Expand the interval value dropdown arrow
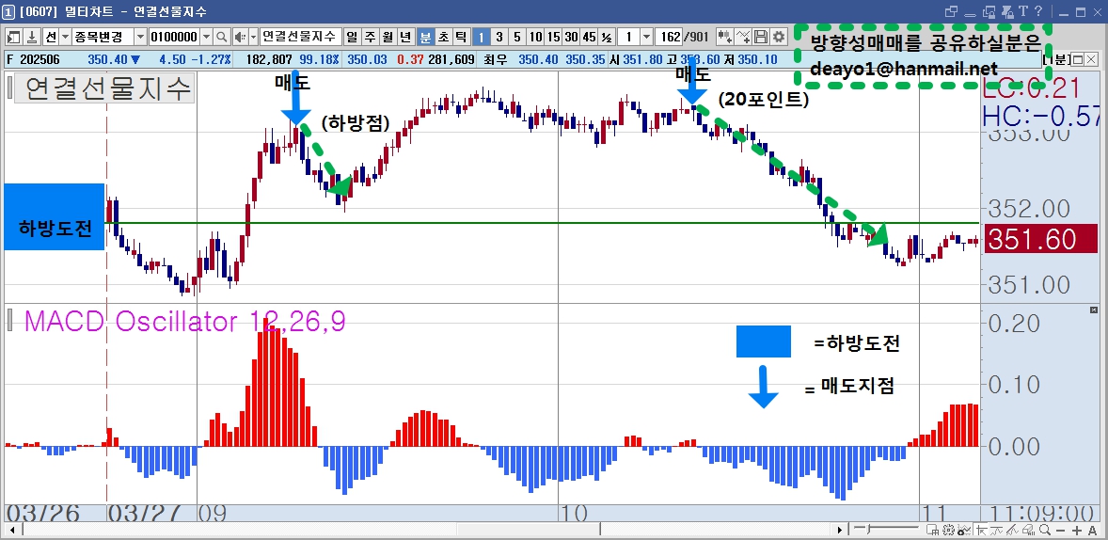 pos(646,37)
